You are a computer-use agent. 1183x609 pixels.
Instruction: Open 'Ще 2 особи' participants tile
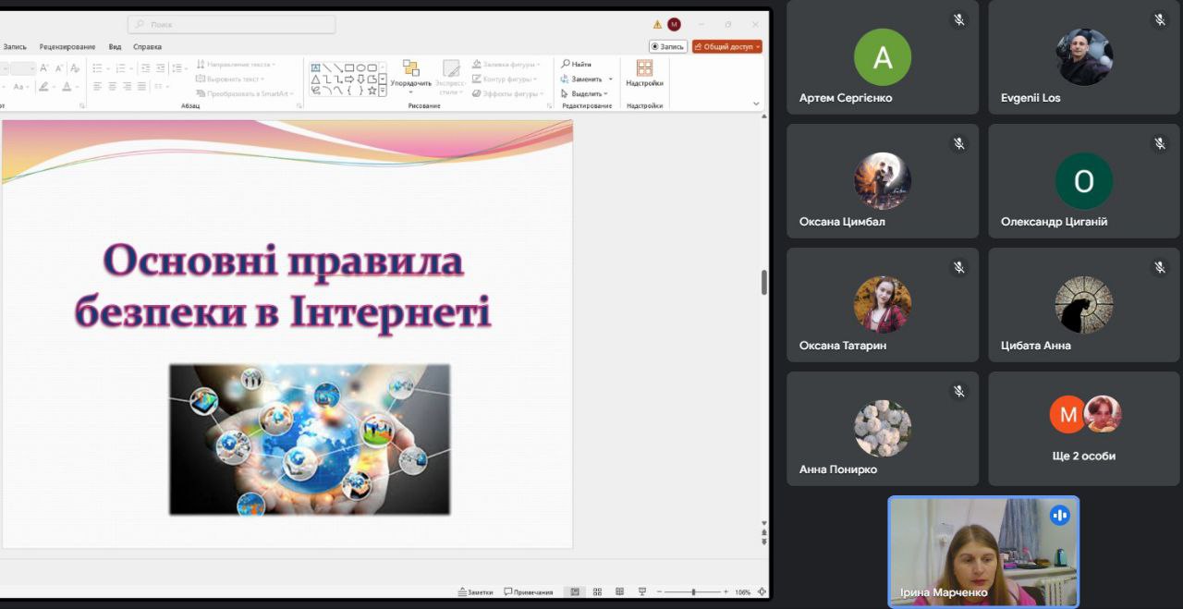[x=1083, y=429]
